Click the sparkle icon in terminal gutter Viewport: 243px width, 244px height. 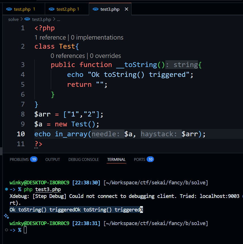pos(6,216)
